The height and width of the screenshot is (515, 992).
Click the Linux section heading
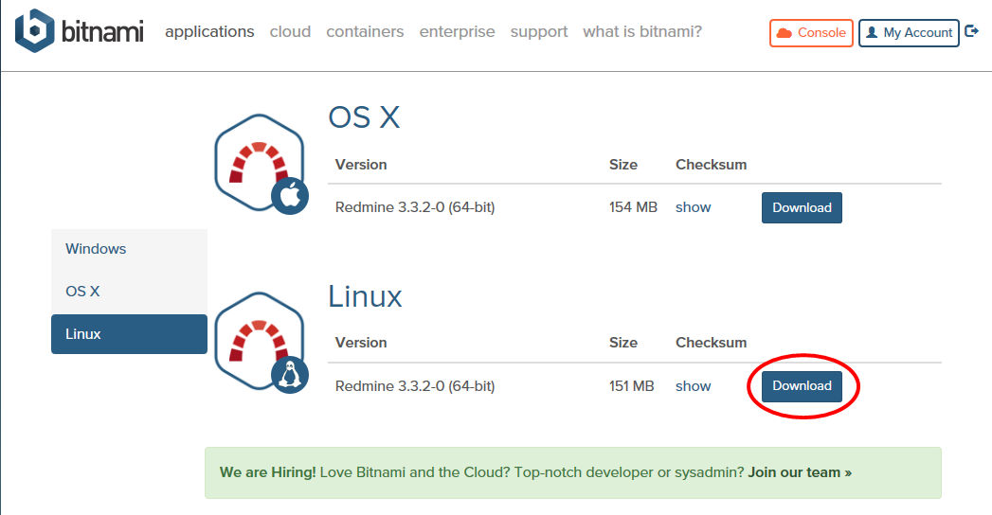click(365, 296)
